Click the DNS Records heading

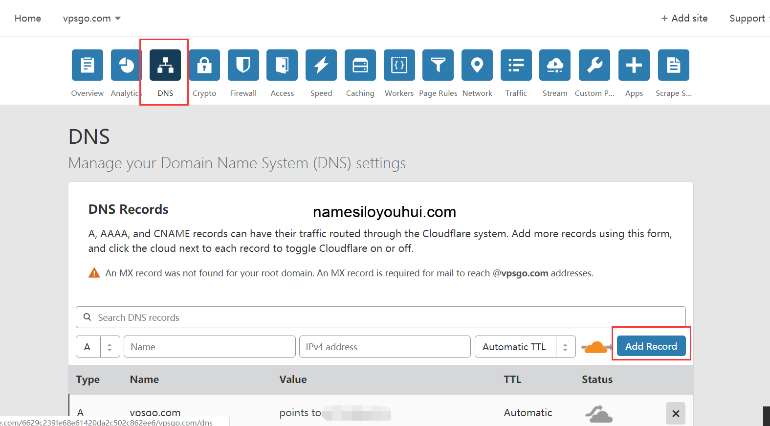(129, 209)
